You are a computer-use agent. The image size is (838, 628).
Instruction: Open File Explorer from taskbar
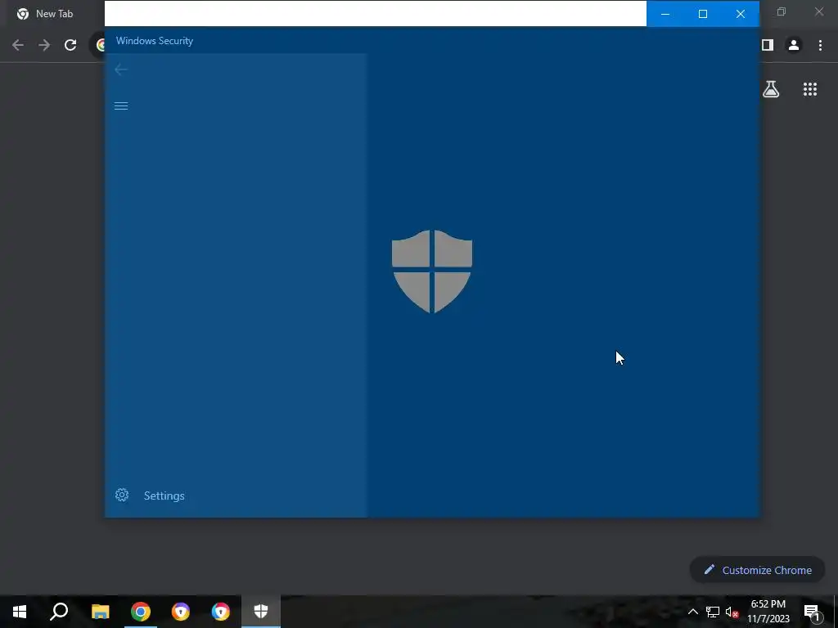(x=100, y=612)
